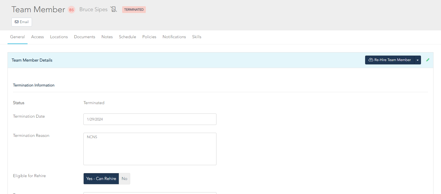Click the Termination Reason label
The image size is (441, 194).
(31, 136)
